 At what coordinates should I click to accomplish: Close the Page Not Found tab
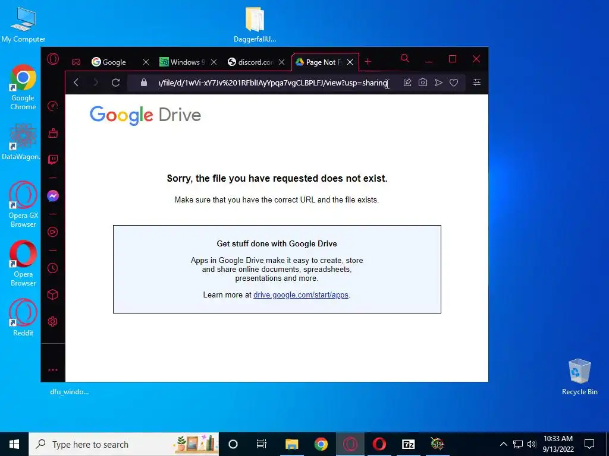(x=350, y=62)
